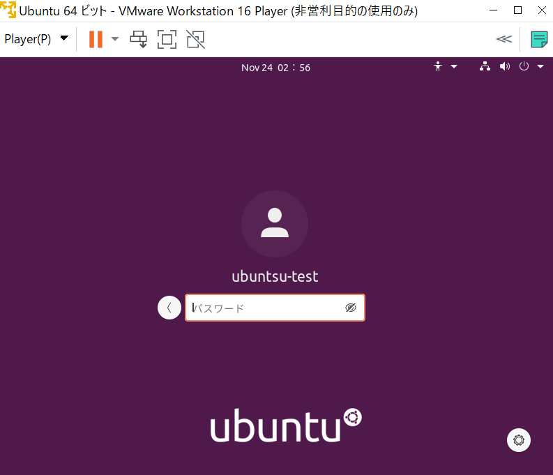Click the VMware application icon in title bar
Image resolution: width=553 pixels, height=475 pixels.
[x=8, y=10]
